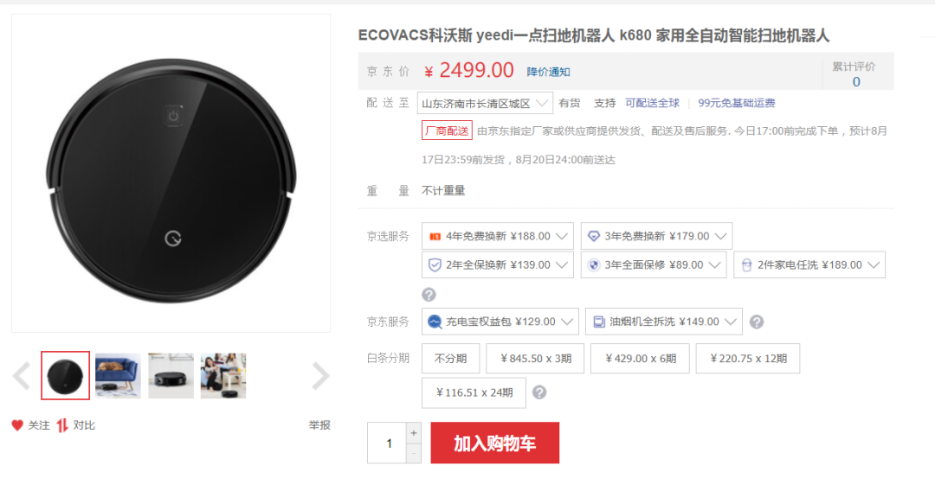935x478 pixels.
Task: Click the heart icon to follow product
Action: [17, 425]
